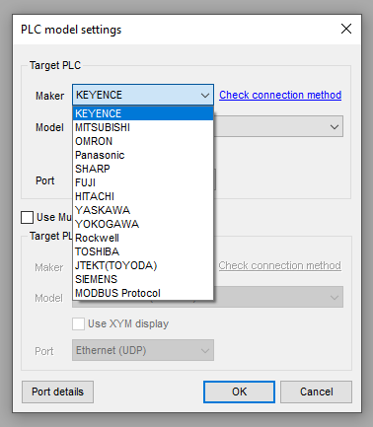The height and width of the screenshot is (427, 373).
Task: Select YASKAWA as the maker
Action: tap(143, 210)
